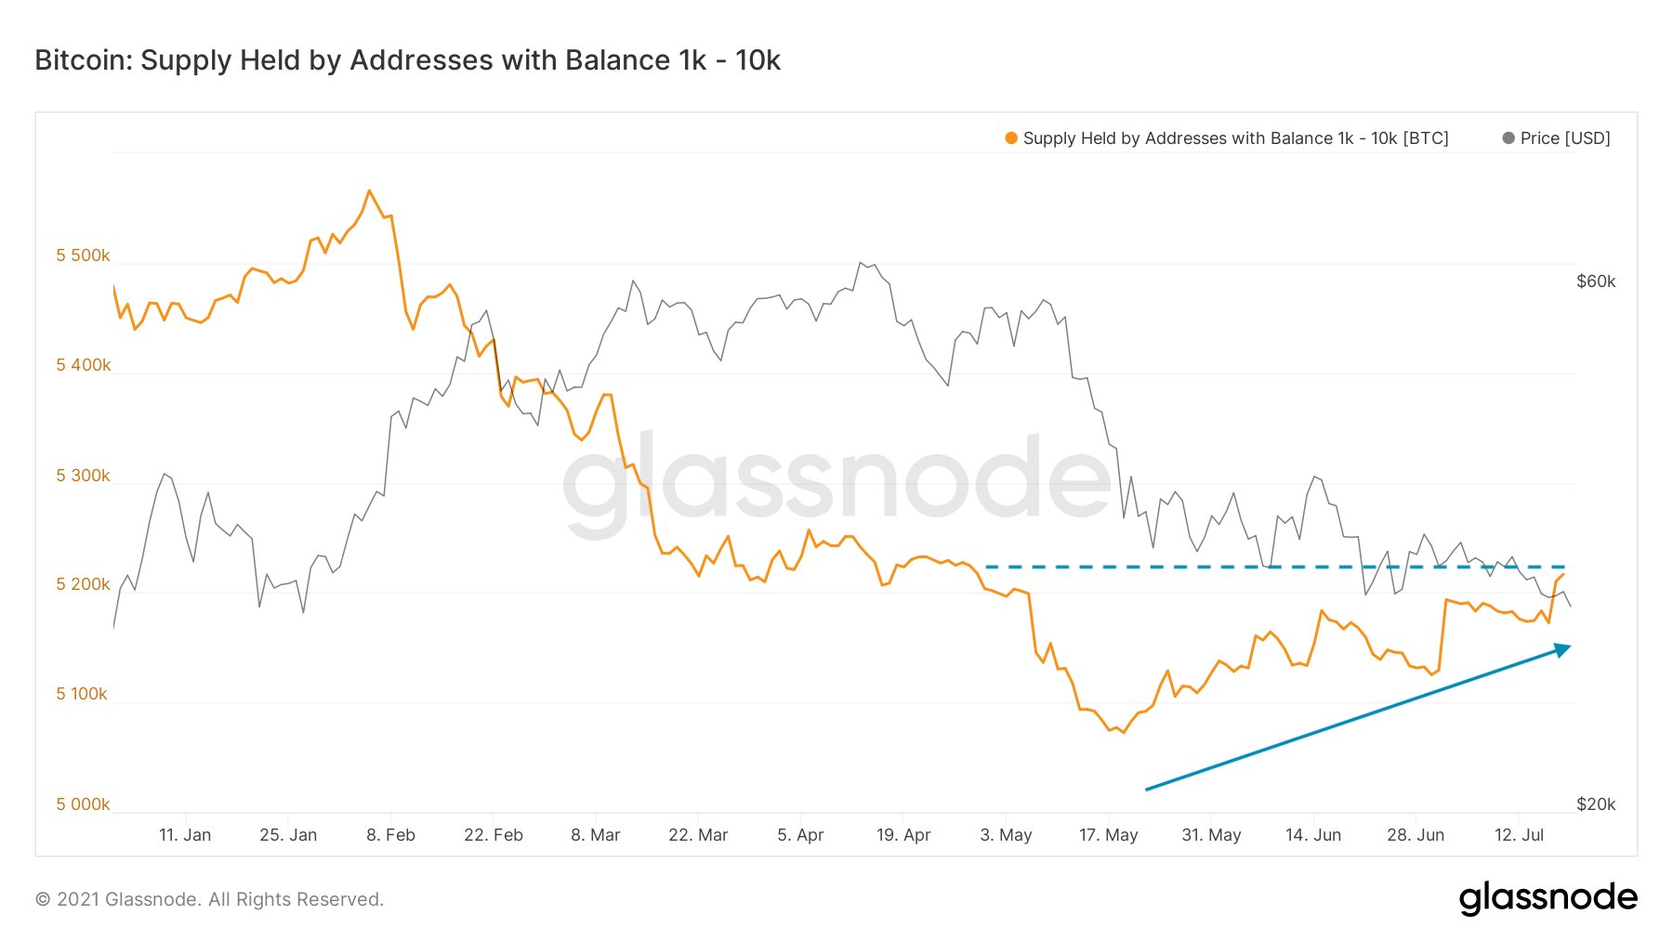Click the orange Supply Held legend dot
Viewport: 1673px width, 941px height.
coord(1011,138)
